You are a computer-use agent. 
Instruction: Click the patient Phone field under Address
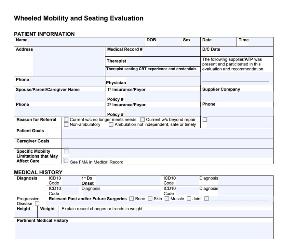[x=67, y=82]
